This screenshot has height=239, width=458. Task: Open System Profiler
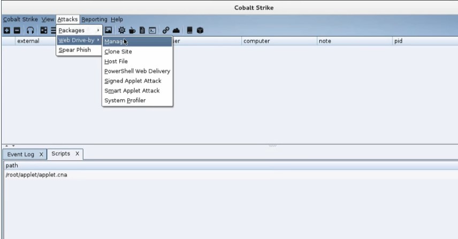coord(138,100)
